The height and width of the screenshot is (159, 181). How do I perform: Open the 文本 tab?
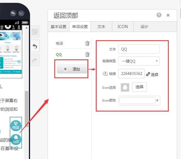101,27
